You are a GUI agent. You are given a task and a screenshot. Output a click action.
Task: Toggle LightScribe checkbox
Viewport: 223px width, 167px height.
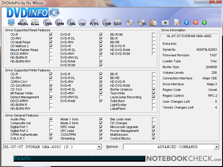point(154,105)
